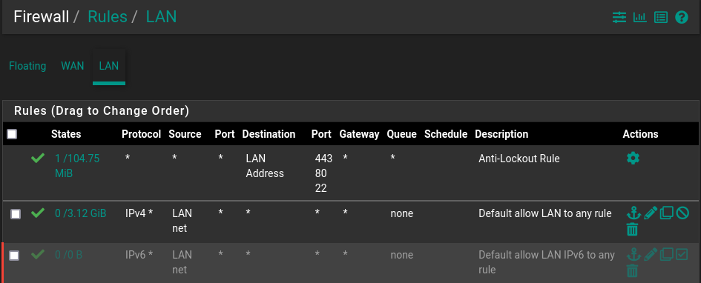Delete the IPv6 default allow rule

point(632,270)
